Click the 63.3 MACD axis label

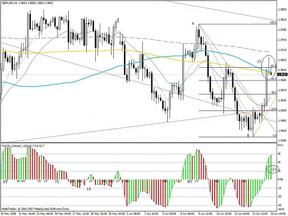pyautogui.click(x=281, y=145)
